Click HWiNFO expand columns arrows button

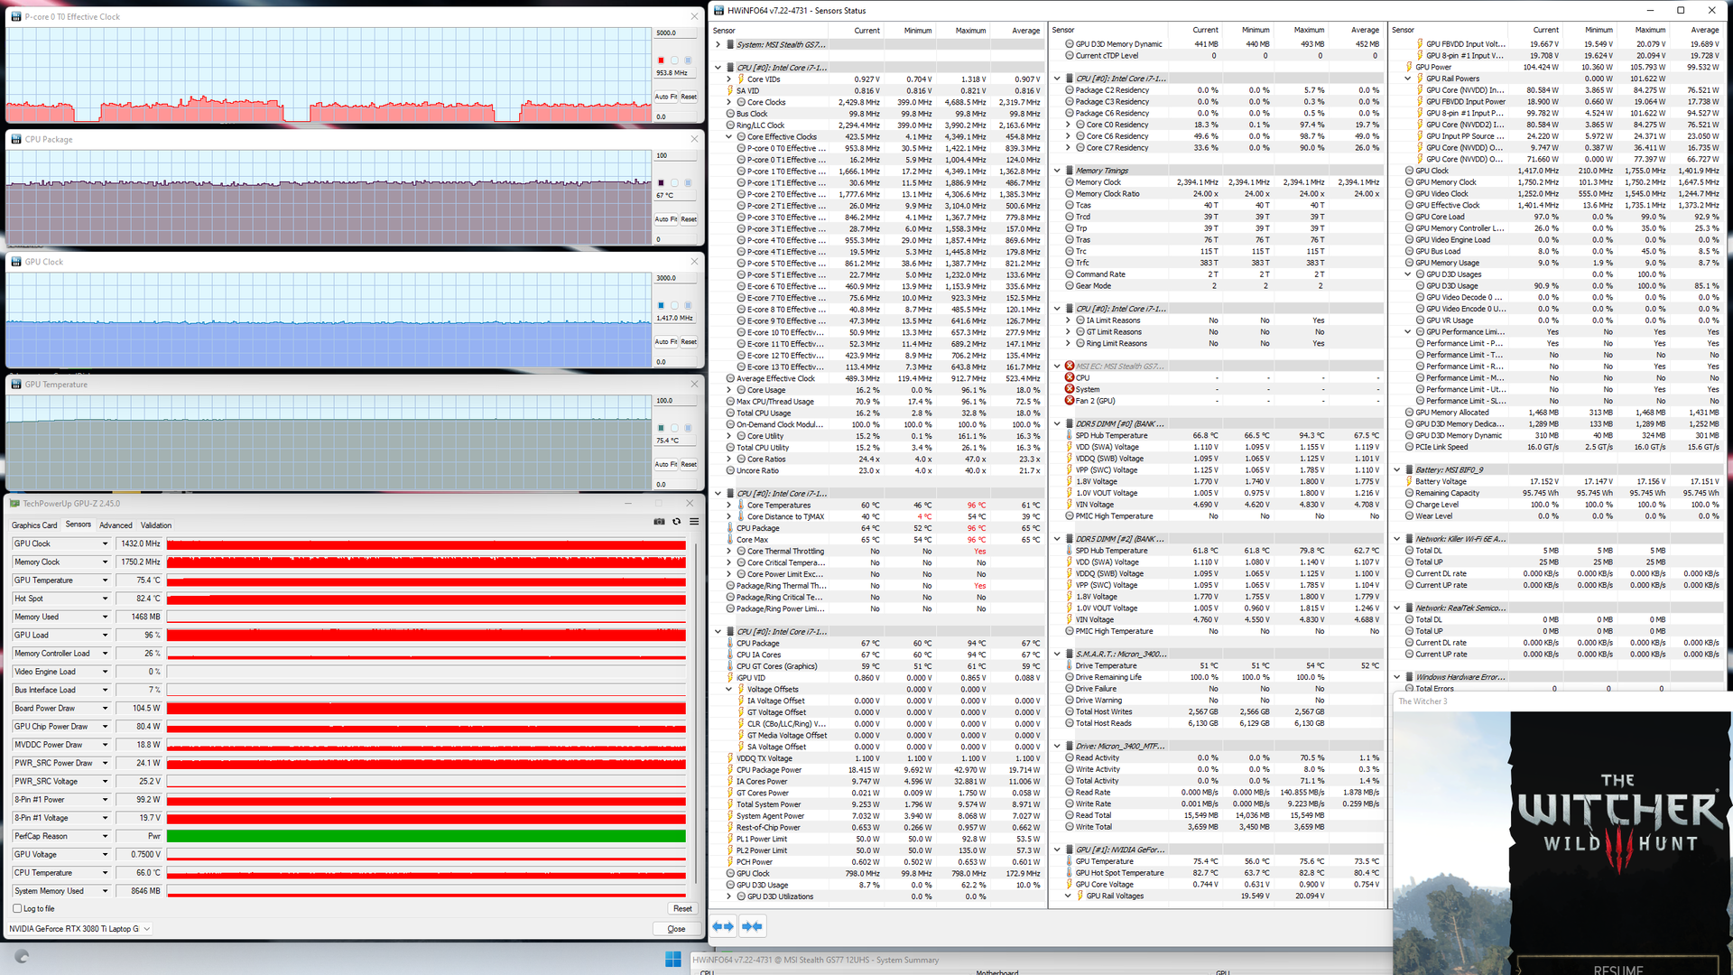point(723,926)
